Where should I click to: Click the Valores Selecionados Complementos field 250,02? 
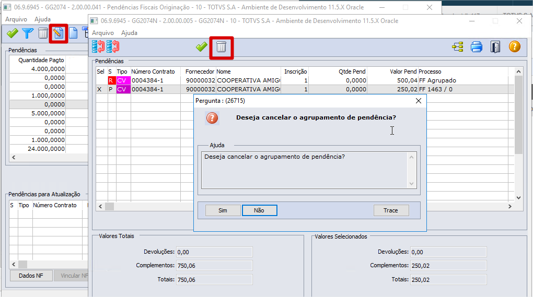tap(448, 266)
